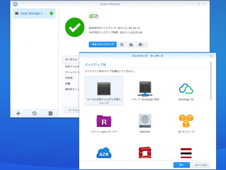226x170 pixels.
Task: Select Local shared folder and external storage destination
Action: 104,91
